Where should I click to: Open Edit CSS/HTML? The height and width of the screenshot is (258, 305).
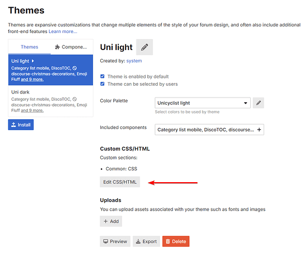tap(120, 182)
